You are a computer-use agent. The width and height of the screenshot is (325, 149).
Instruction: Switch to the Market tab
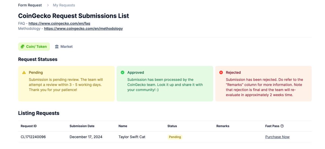pyautogui.click(x=64, y=47)
